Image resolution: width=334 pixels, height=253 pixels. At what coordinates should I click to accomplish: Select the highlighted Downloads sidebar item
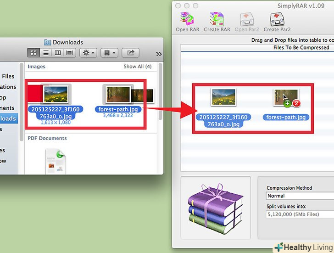tap(9, 118)
